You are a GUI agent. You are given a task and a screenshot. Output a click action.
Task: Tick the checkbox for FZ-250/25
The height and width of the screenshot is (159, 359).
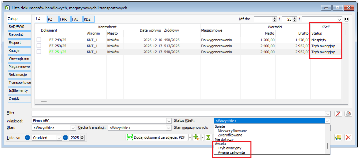click(39, 46)
